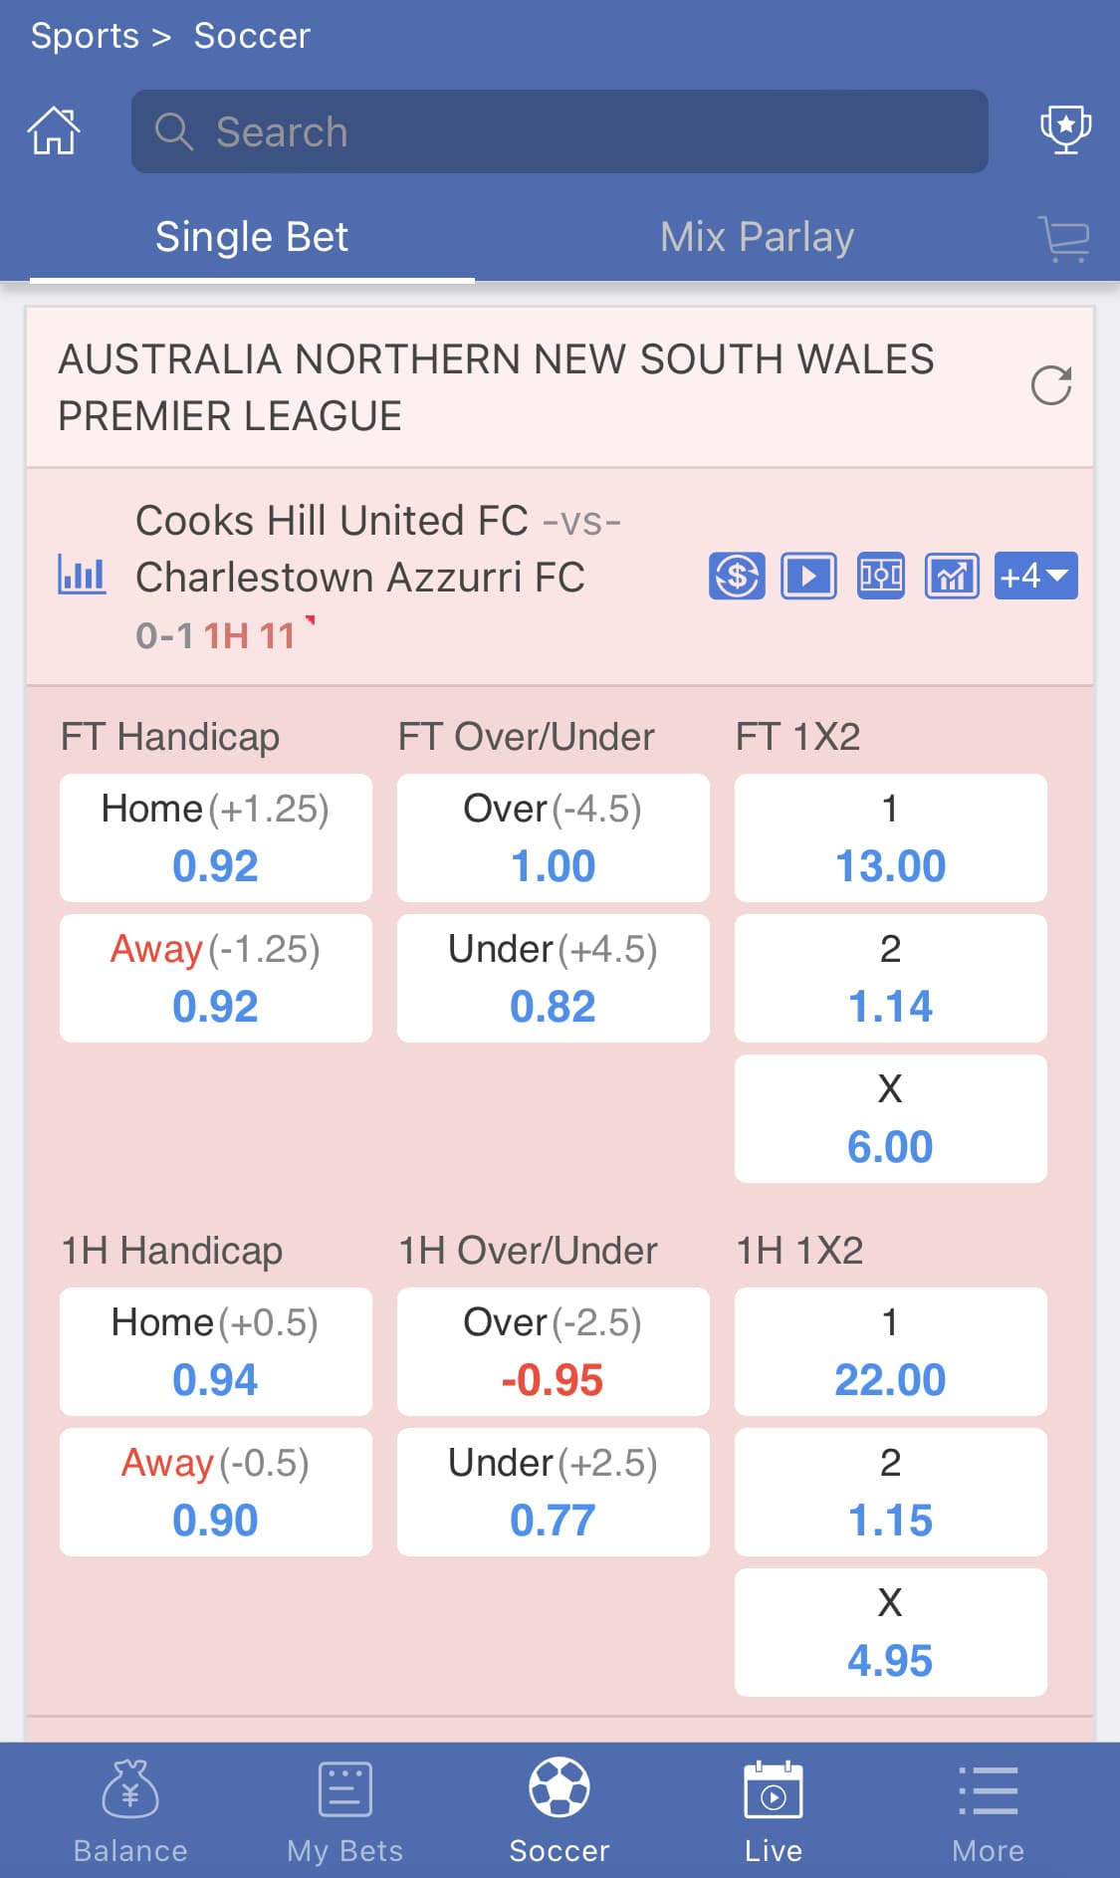Select 1H Over 2.5 at -0.95
The image size is (1120, 1878).
554,1351
